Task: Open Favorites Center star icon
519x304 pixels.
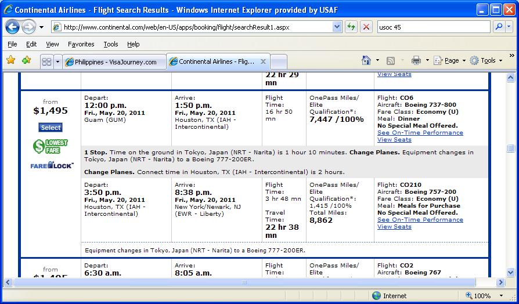Action: (11, 60)
